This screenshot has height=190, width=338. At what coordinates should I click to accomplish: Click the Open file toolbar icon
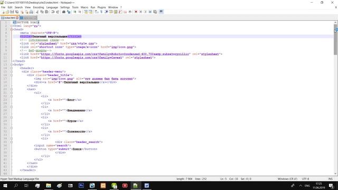point(7,12)
